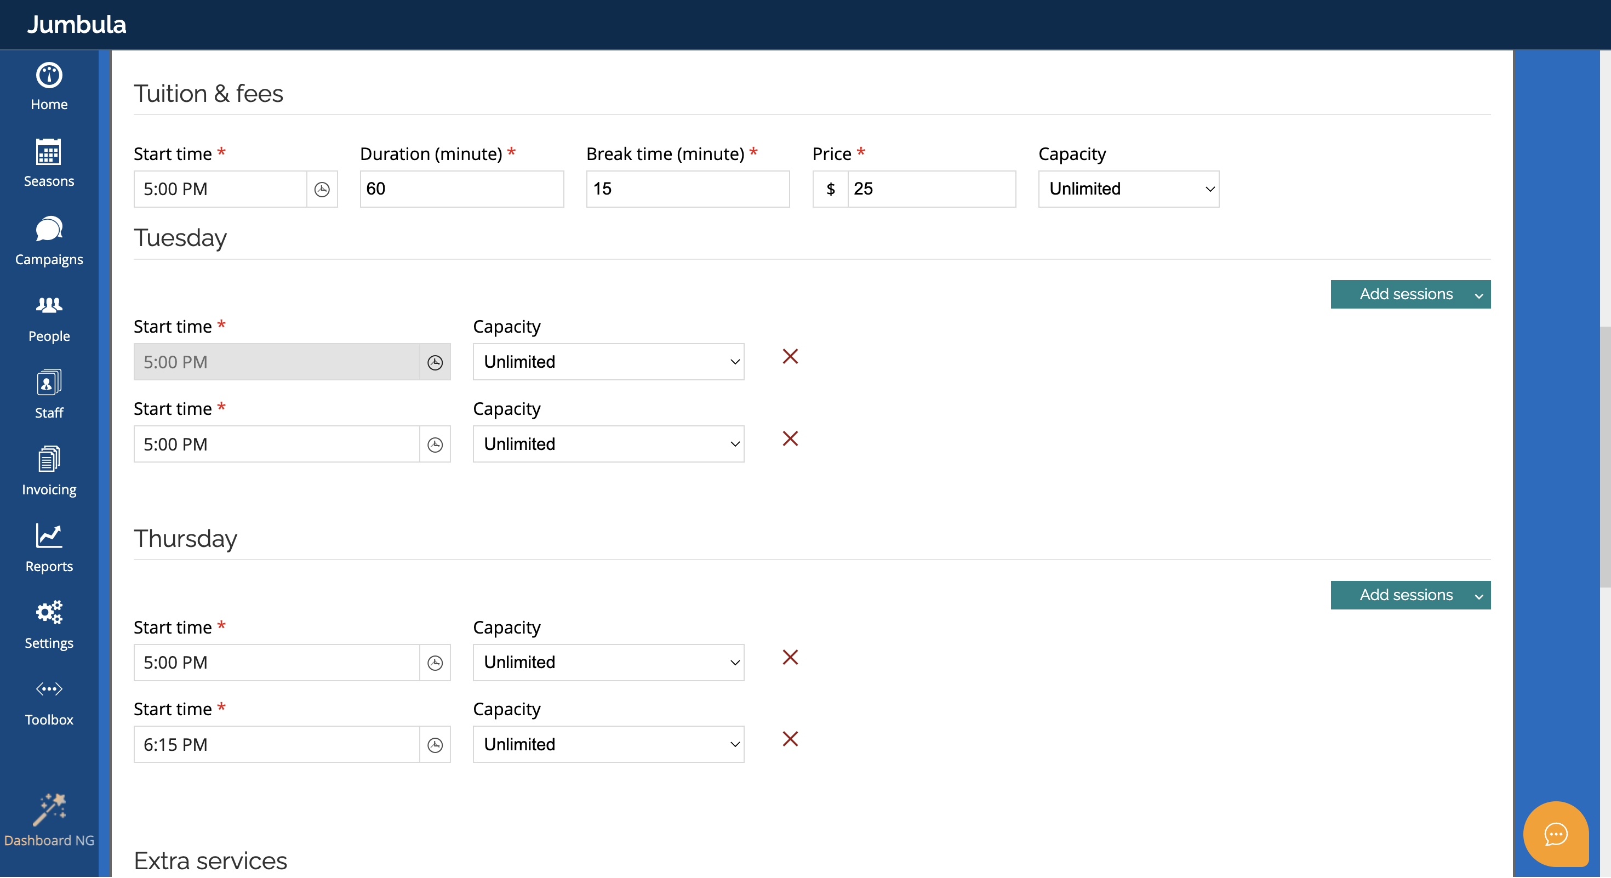Open the Staff badge icon
Image resolution: width=1611 pixels, height=878 pixels.
[49, 383]
